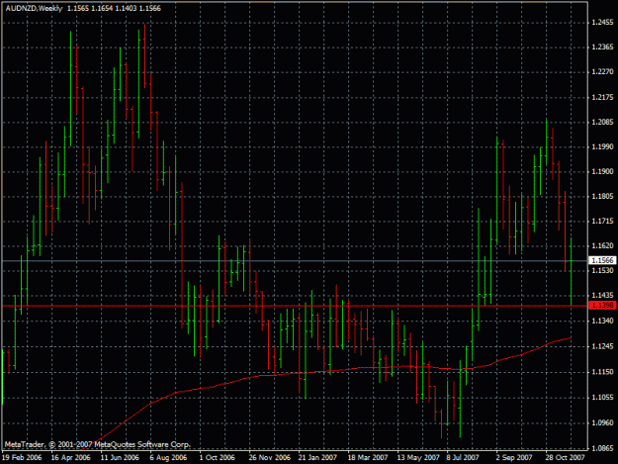Click the 19 Feb 2006 date label
The image size is (618, 464).
tap(22, 458)
